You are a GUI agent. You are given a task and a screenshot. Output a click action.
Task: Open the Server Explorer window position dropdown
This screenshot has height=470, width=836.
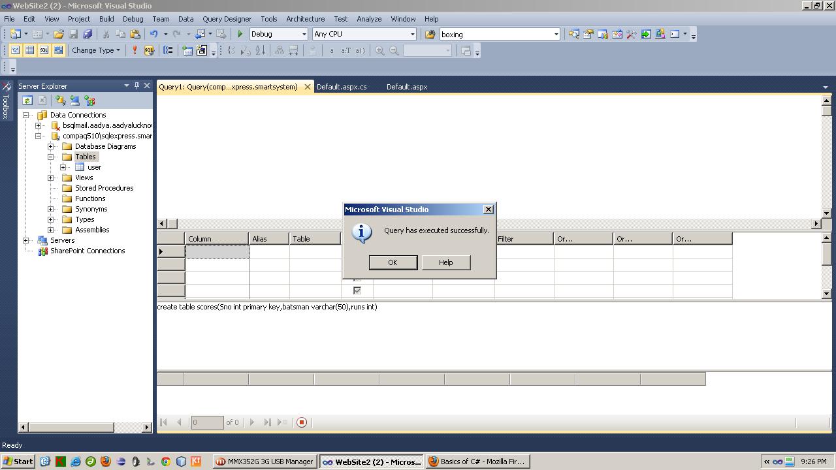click(x=127, y=86)
